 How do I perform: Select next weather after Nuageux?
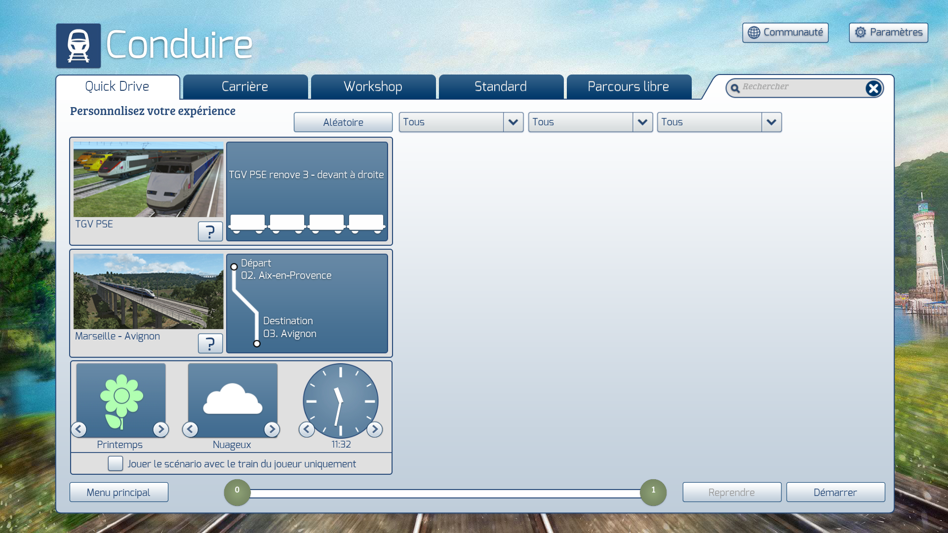pyautogui.click(x=272, y=429)
